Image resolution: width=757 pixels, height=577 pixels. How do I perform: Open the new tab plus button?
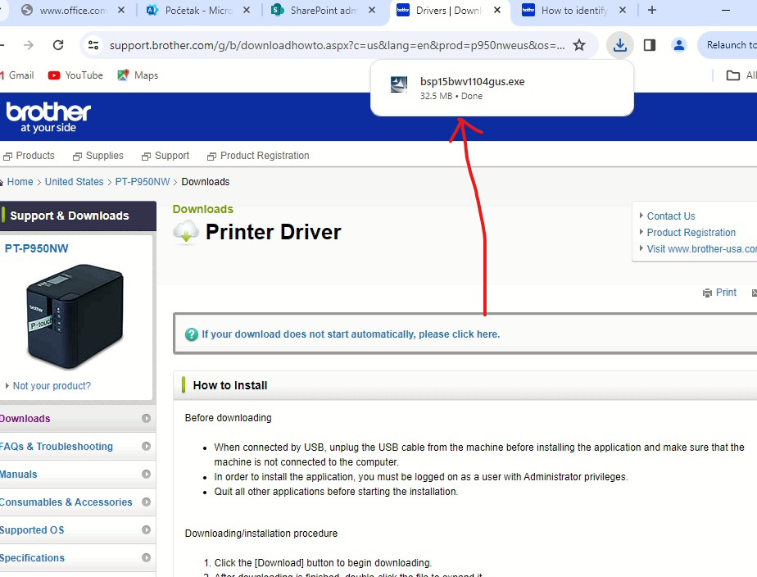tap(652, 10)
